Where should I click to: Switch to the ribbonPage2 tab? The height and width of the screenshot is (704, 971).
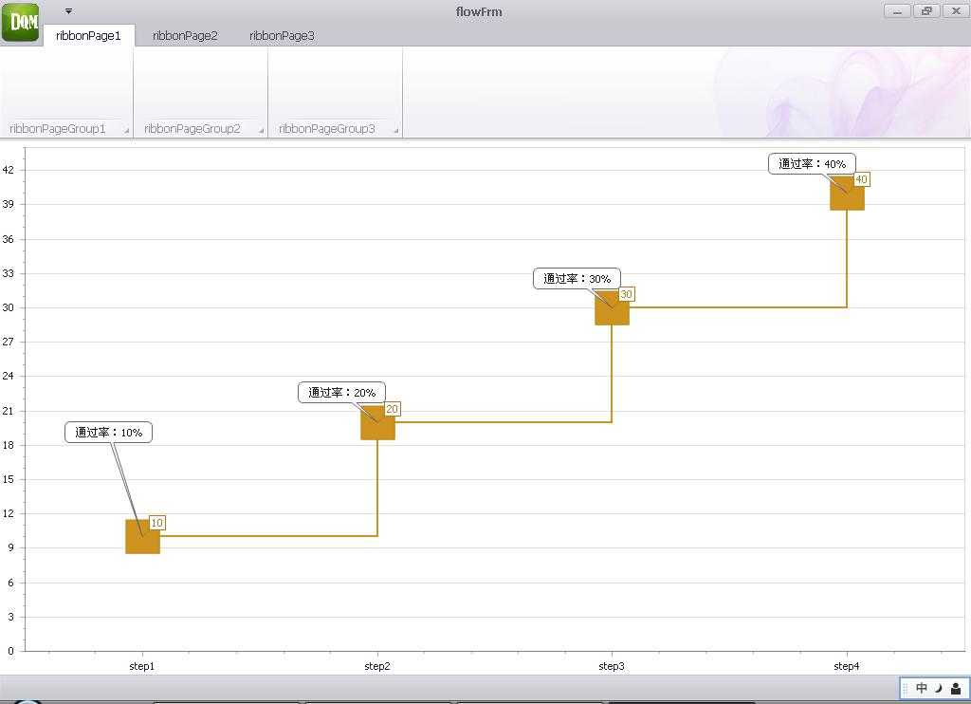(185, 35)
